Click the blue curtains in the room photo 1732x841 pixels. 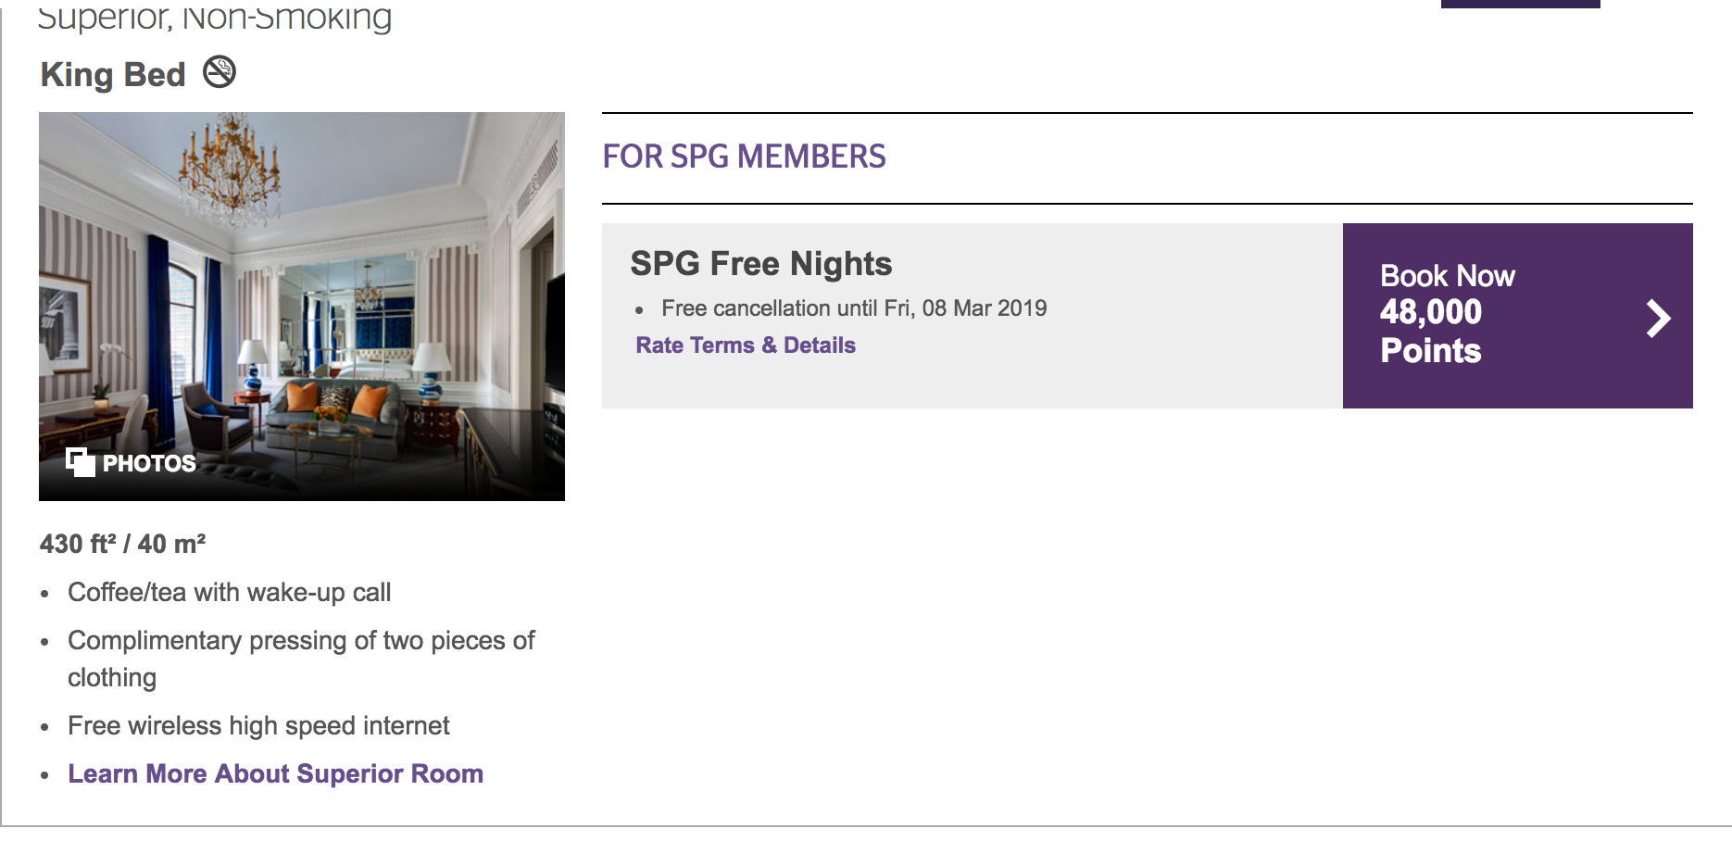pos(157,324)
